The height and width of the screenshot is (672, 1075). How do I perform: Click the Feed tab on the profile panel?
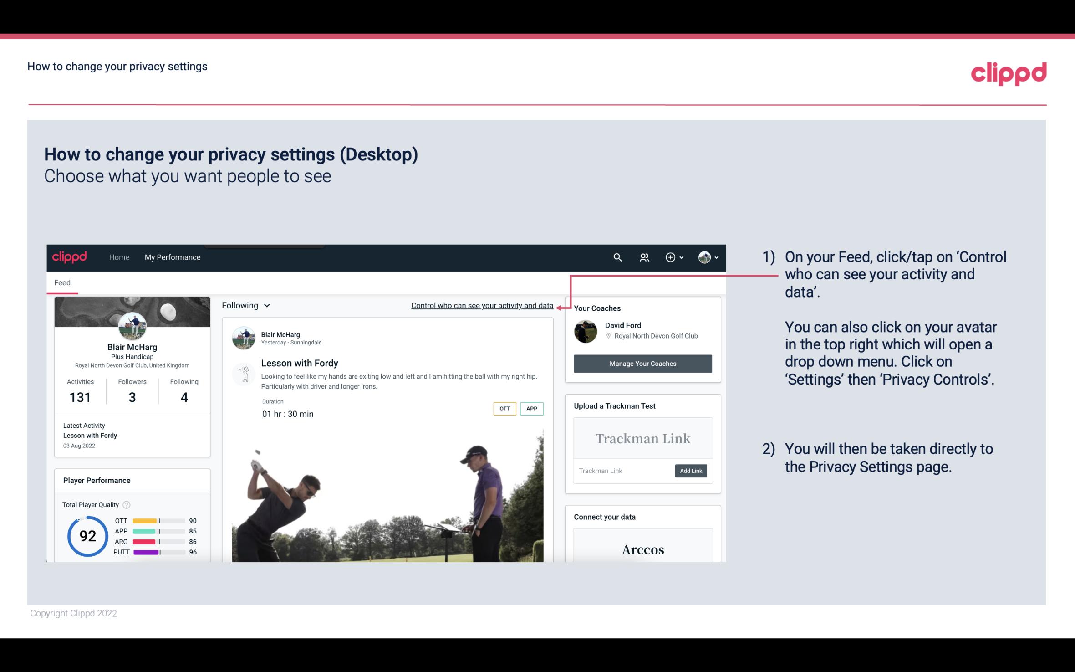(x=62, y=282)
